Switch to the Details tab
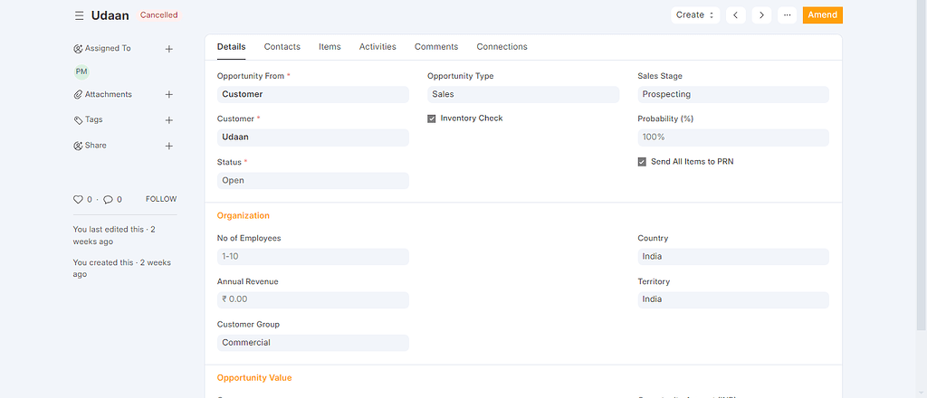927x398 pixels. 231,47
